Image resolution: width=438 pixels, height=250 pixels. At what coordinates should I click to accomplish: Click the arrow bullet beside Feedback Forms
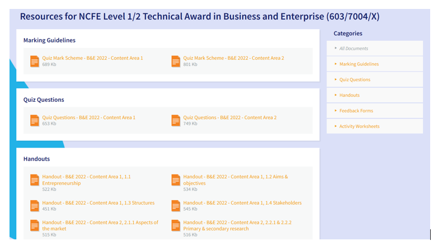336,111
